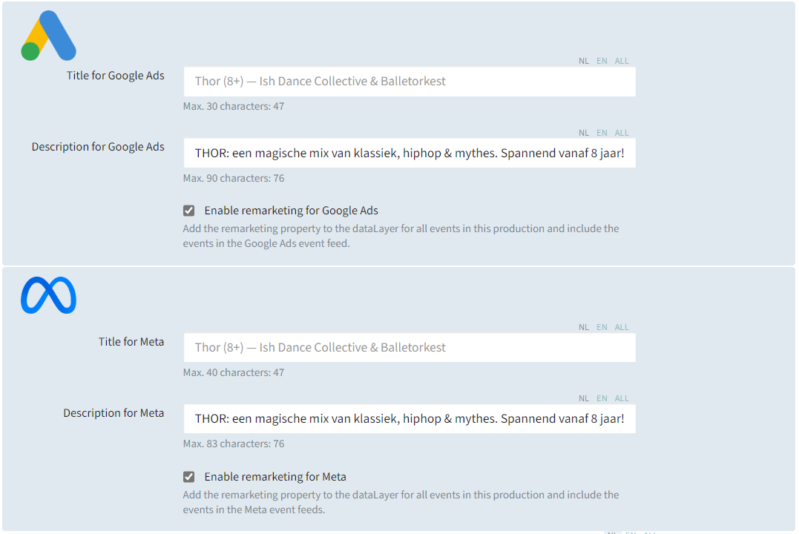Image resolution: width=799 pixels, height=534 pixels.
Task: Select EN language for Google Ads title
Action: click(602, 60)
